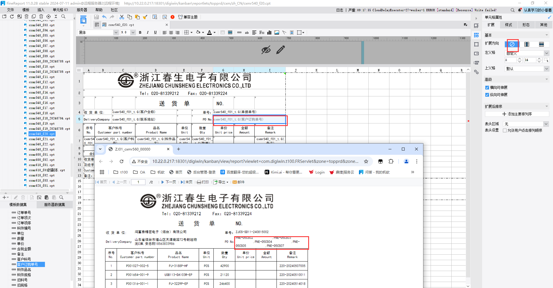
Task: Click the save icon in toolbar
Action: [96, 17]
